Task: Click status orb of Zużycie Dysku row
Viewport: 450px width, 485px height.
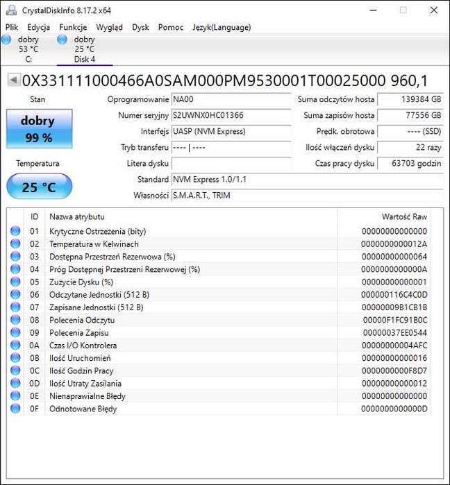Action: tap(15, 282)
